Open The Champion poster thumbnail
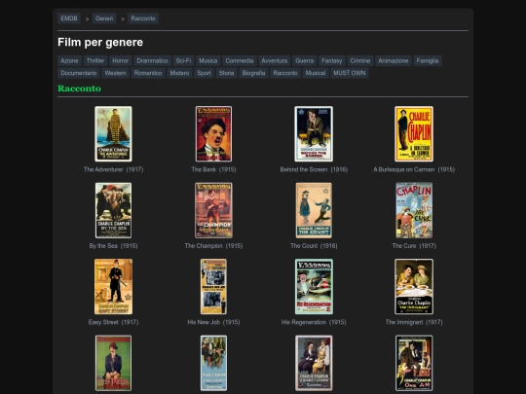The image size is (526, 394). click(213, 210)
